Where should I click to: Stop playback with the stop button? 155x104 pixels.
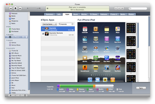[16, 8]
